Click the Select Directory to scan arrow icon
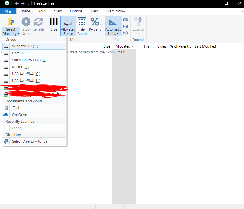This screenshot has width=244, height=209. point(6,141)
